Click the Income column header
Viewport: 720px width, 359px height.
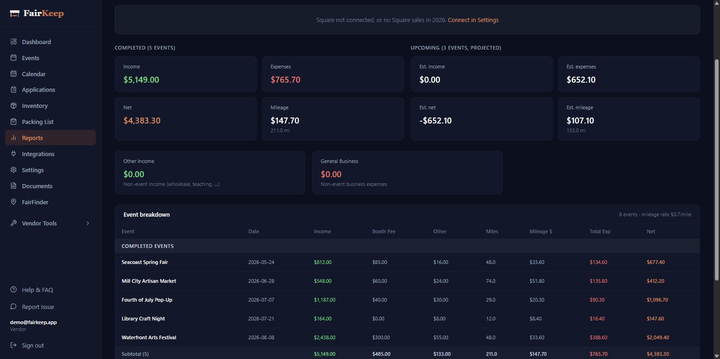point(322,231)
